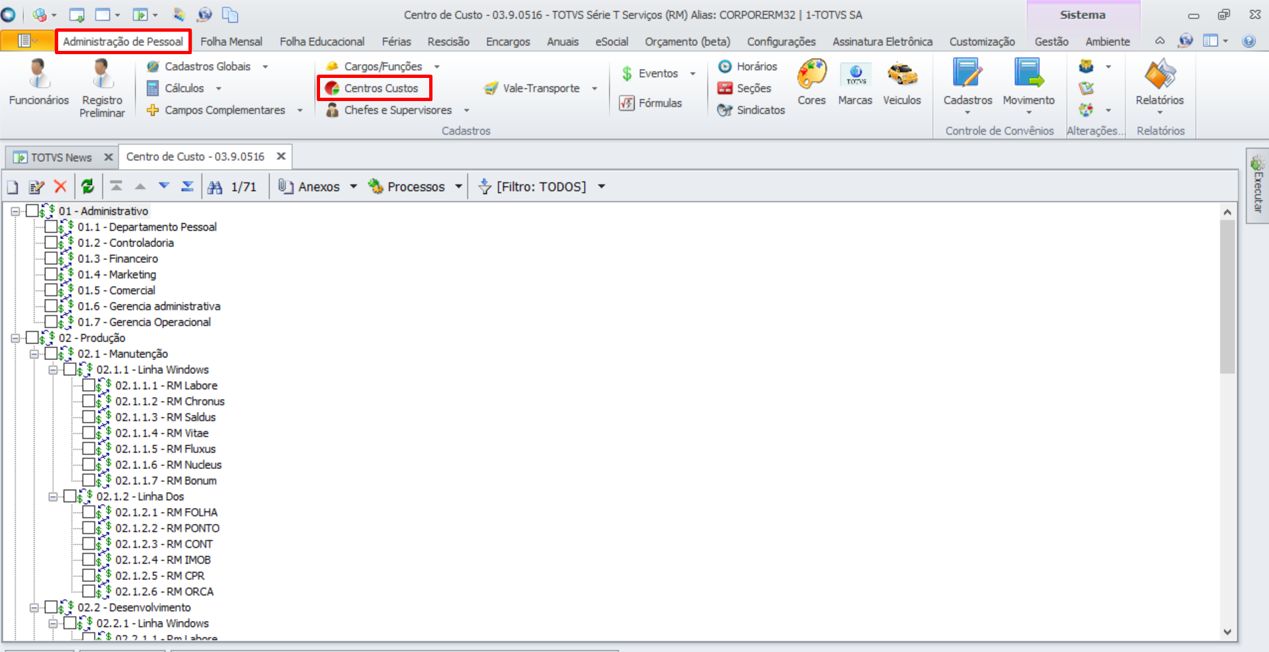Screen dimensions: 1269x652
Task: Open the Veículos car icon
Action: pyautogui.click(x=902, y=83)
